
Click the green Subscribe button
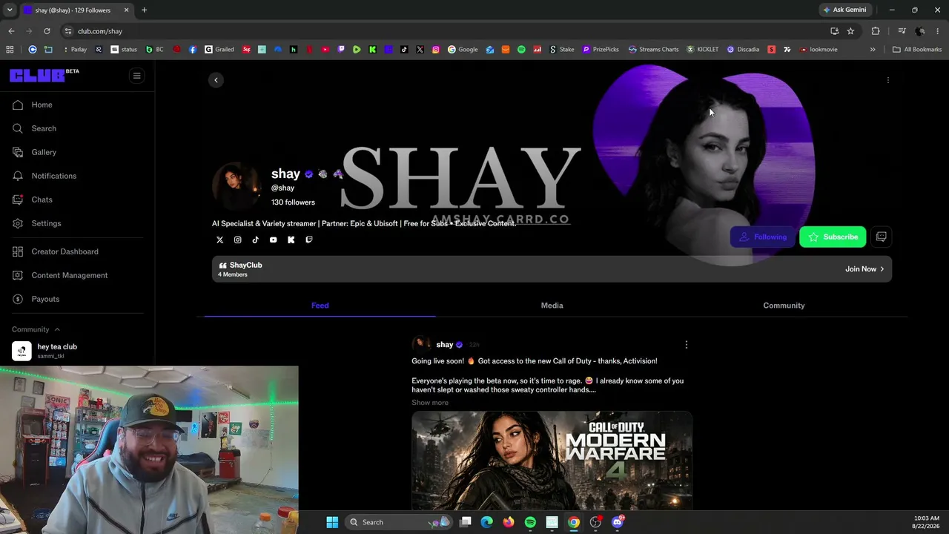(x=833, y=237)
